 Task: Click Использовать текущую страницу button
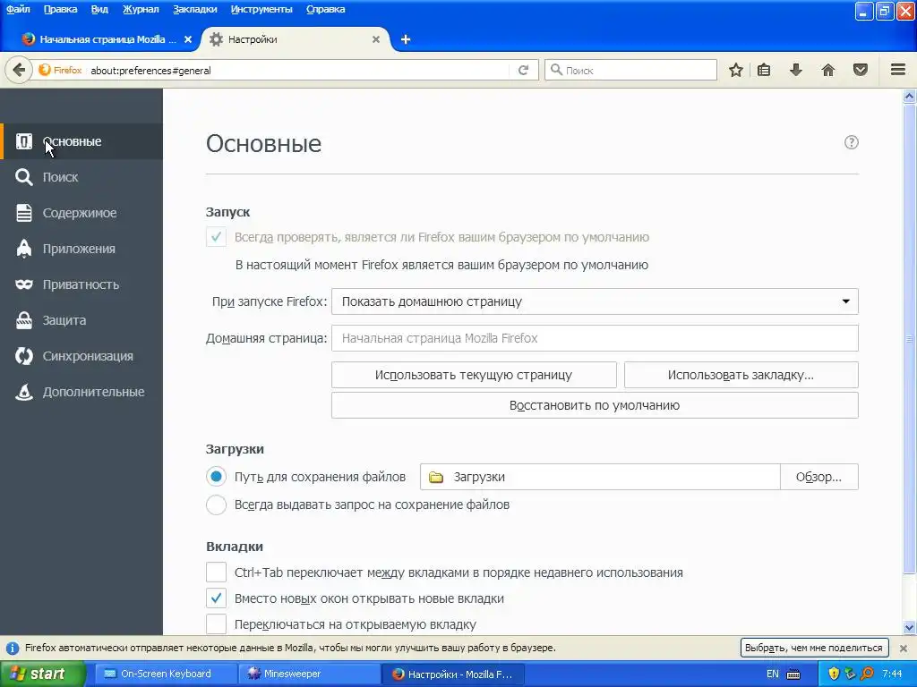(x=474, y=375)
